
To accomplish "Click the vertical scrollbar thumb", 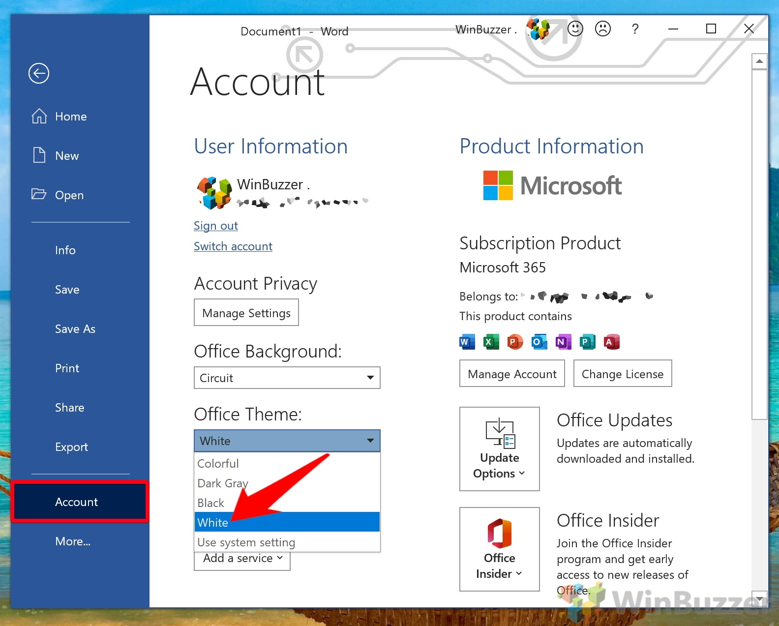I will tap(760, 244).
